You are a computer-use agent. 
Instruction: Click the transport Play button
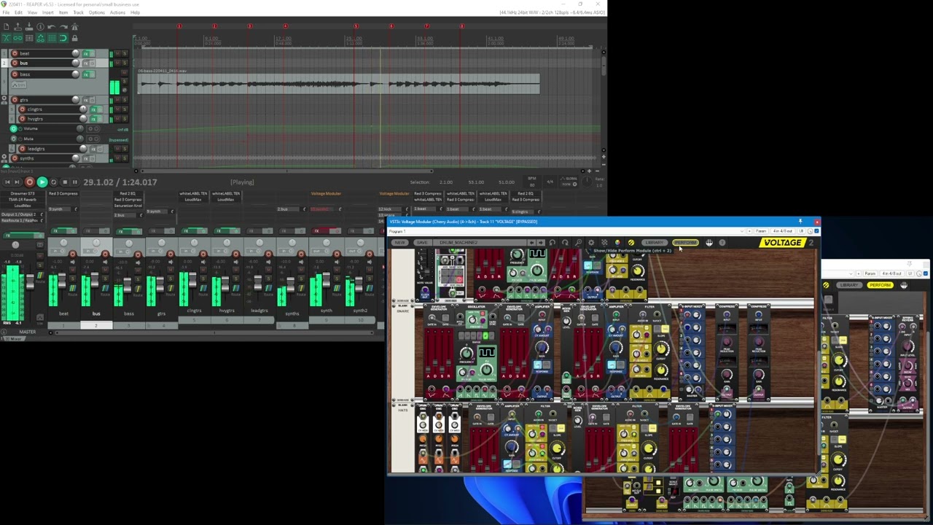point(42,182)
